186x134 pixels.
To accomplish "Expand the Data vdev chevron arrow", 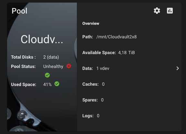I will click(x=178, y=68).
